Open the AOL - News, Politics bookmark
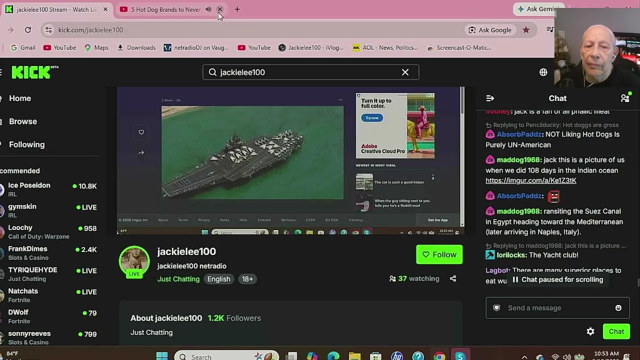This screenshot has width=640, height=360. tap(385, 47)
